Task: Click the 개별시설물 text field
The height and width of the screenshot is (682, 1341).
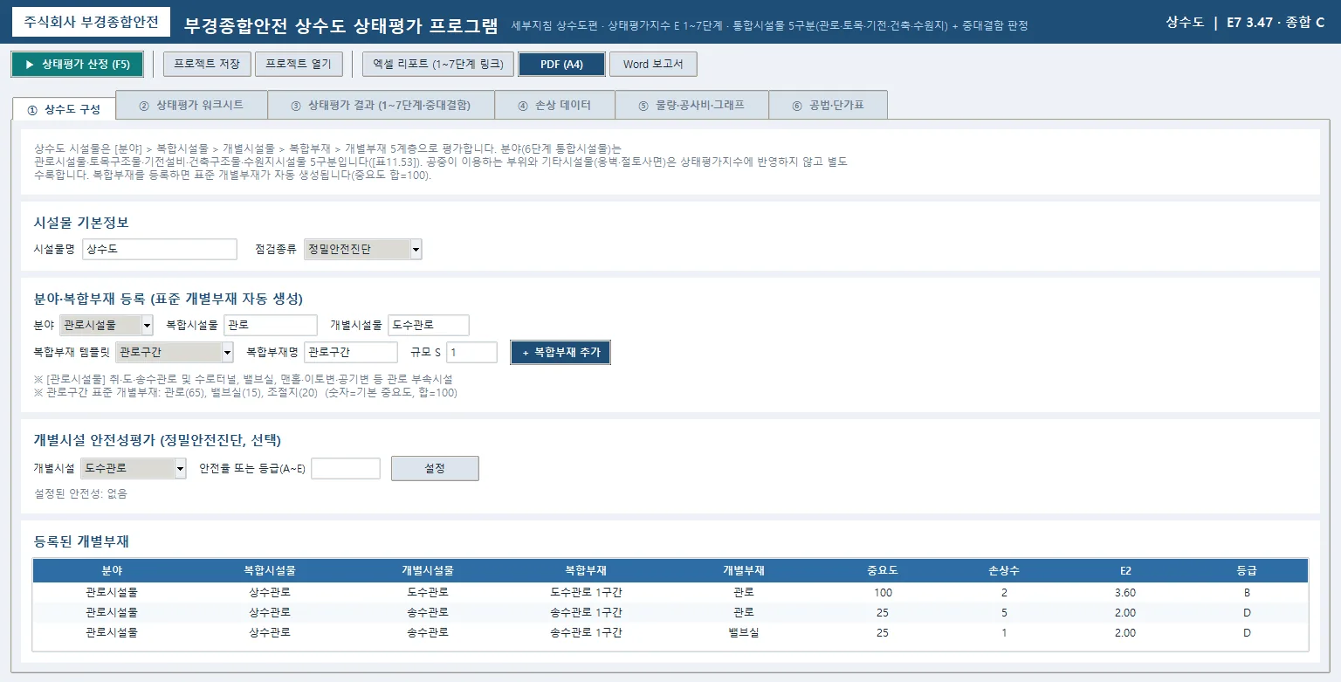Action: tap(429, 326)
